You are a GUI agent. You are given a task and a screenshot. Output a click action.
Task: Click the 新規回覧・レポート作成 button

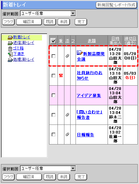(x=116, y=5)
